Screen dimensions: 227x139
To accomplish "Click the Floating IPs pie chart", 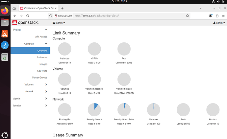I will point(64,110).
